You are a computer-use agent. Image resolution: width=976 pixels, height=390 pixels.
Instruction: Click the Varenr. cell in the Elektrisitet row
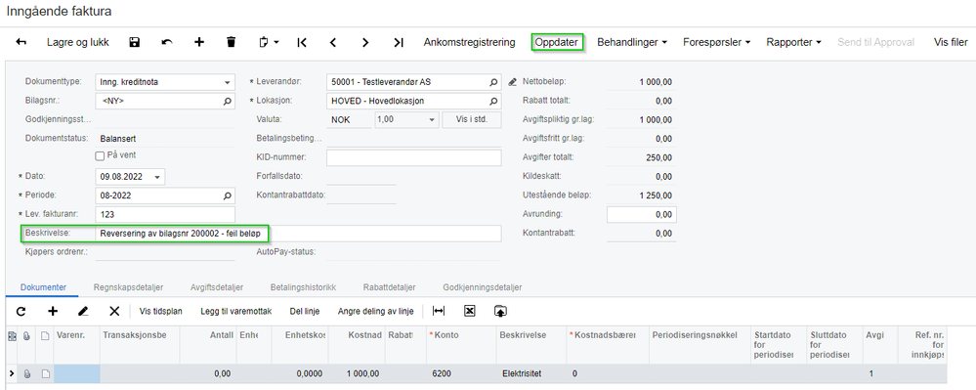[76, 373]
